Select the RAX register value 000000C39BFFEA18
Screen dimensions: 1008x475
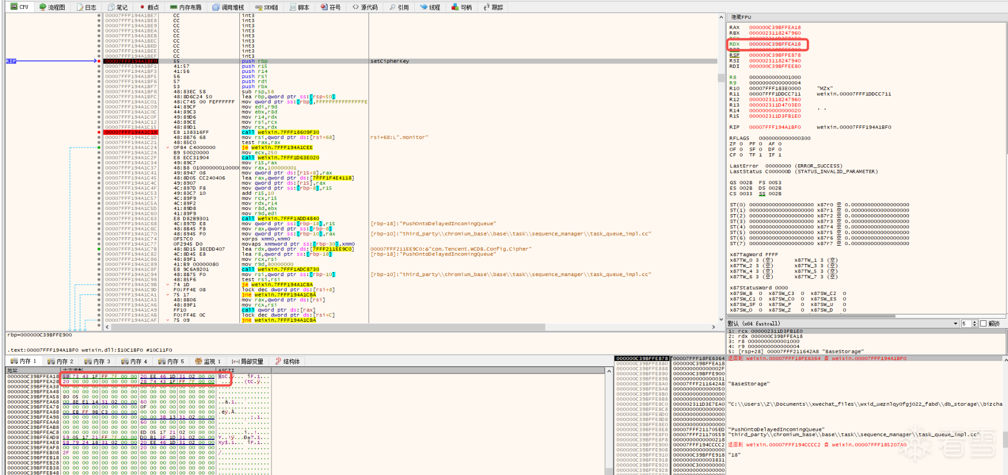point(775,28)
